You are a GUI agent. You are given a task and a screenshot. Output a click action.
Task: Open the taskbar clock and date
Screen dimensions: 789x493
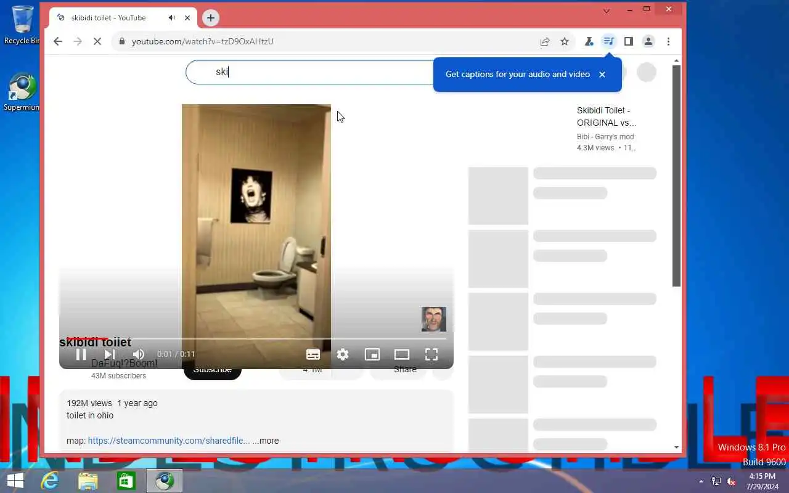pos(762,481)
